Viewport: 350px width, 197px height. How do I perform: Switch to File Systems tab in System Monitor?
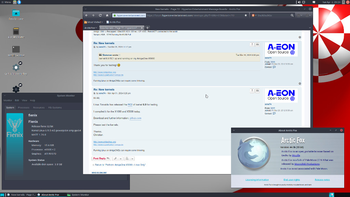55,108
